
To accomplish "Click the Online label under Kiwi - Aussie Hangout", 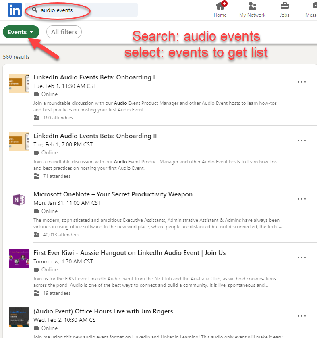I will [x=50, y=270].
